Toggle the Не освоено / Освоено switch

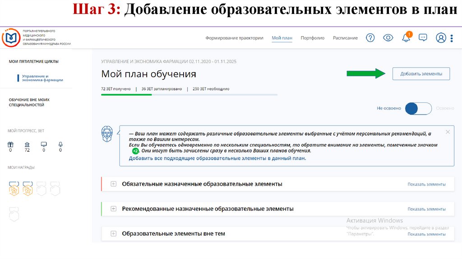418,108
